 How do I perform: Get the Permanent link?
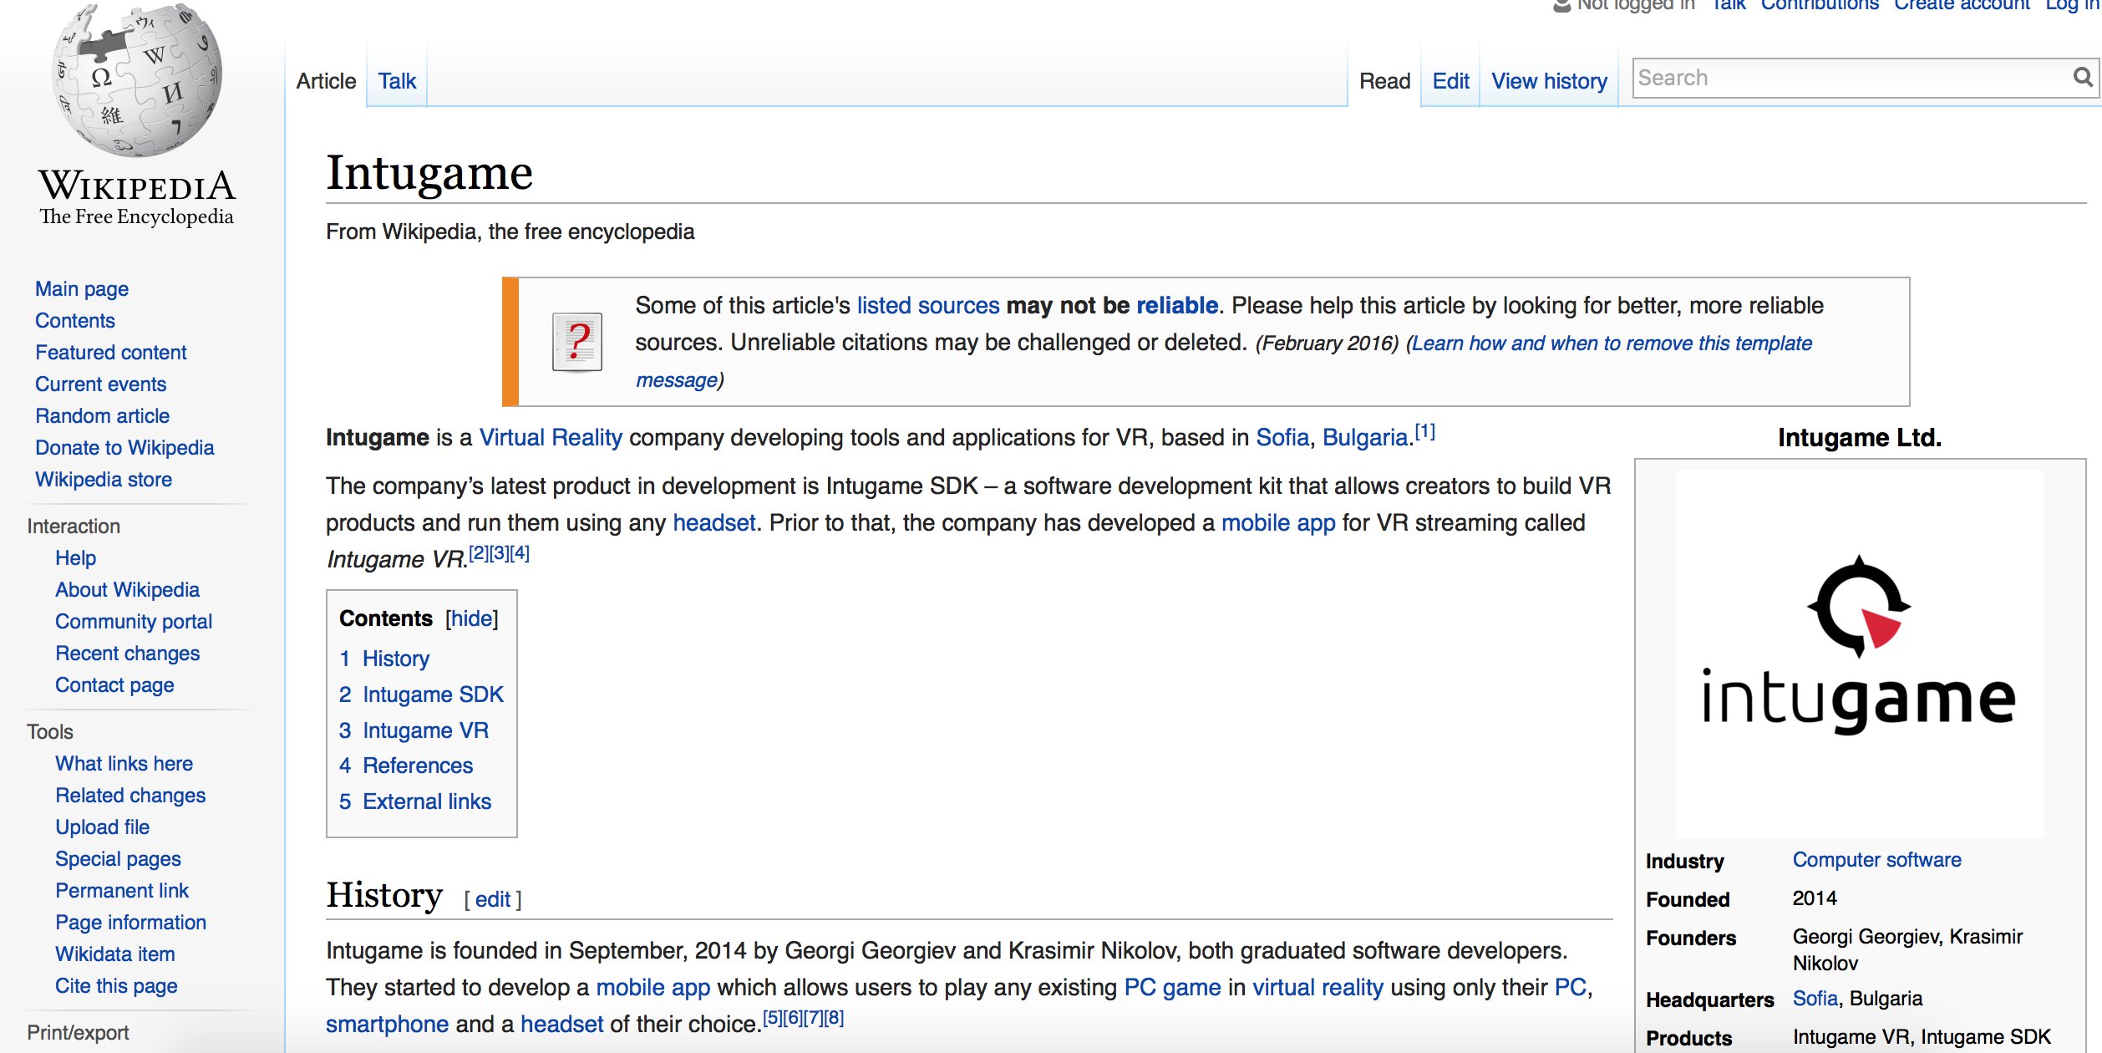point(122,891)
